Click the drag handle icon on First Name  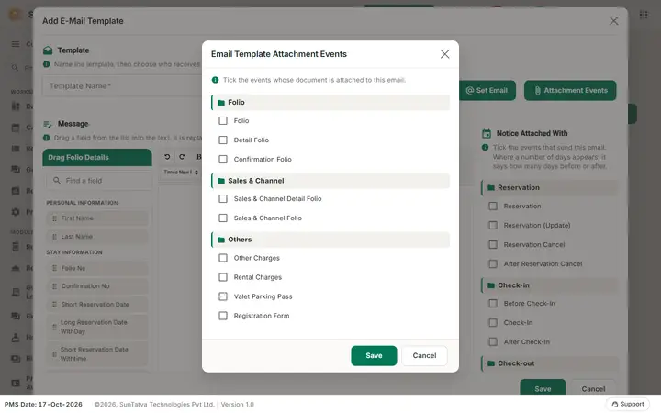[x=54, y=218]
